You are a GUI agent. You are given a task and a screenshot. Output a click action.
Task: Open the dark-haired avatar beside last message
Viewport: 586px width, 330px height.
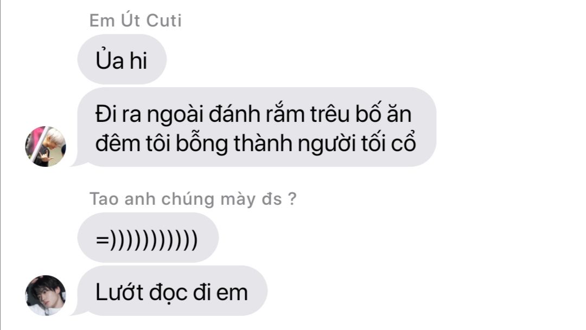[x=46, y=295]
